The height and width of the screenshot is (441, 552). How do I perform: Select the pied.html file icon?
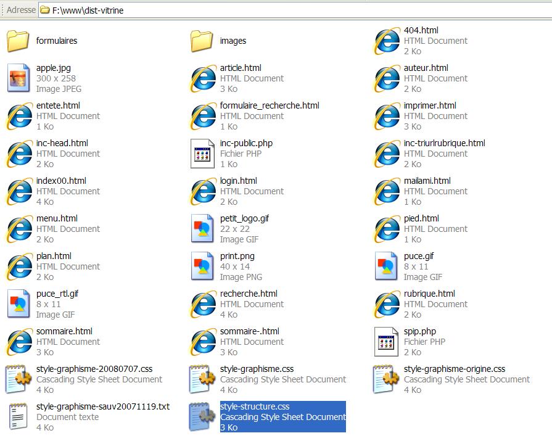(387, 229)
